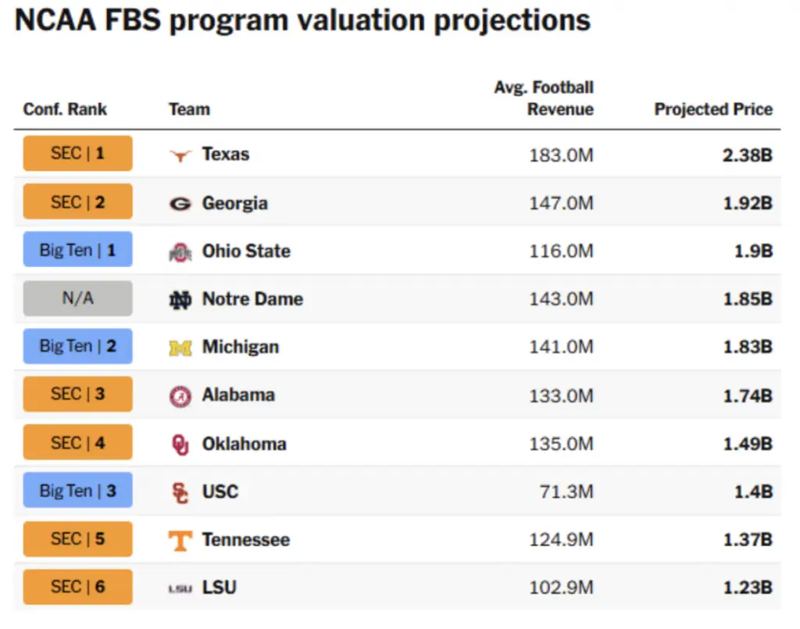Viewport: 800px width, 629px height.
Task: Click the Oklahoma team name
Action: click(244, 444)
